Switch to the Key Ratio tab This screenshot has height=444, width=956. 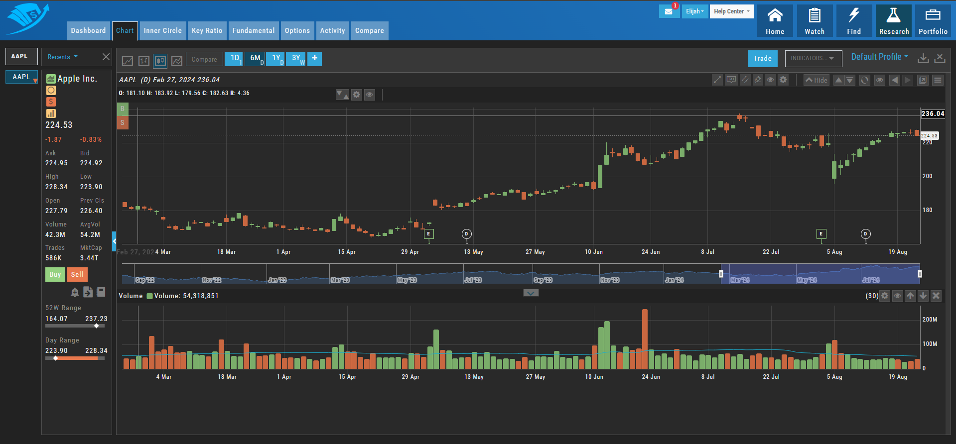207,31
